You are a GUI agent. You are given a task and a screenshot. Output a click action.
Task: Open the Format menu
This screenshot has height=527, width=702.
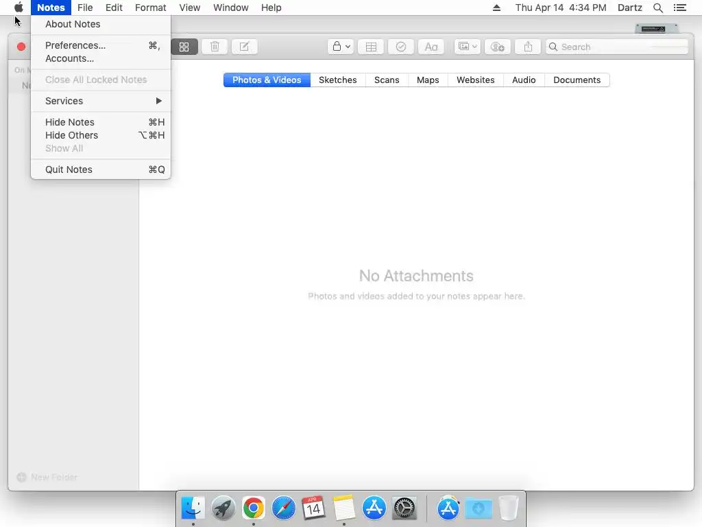tap(150, 8)
